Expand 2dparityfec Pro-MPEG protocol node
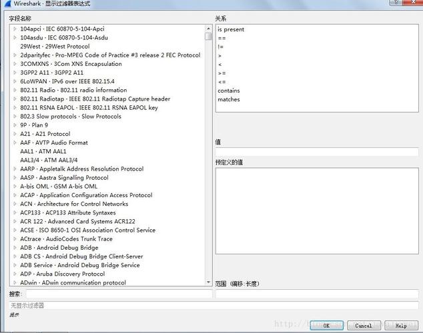 point(15,55)
